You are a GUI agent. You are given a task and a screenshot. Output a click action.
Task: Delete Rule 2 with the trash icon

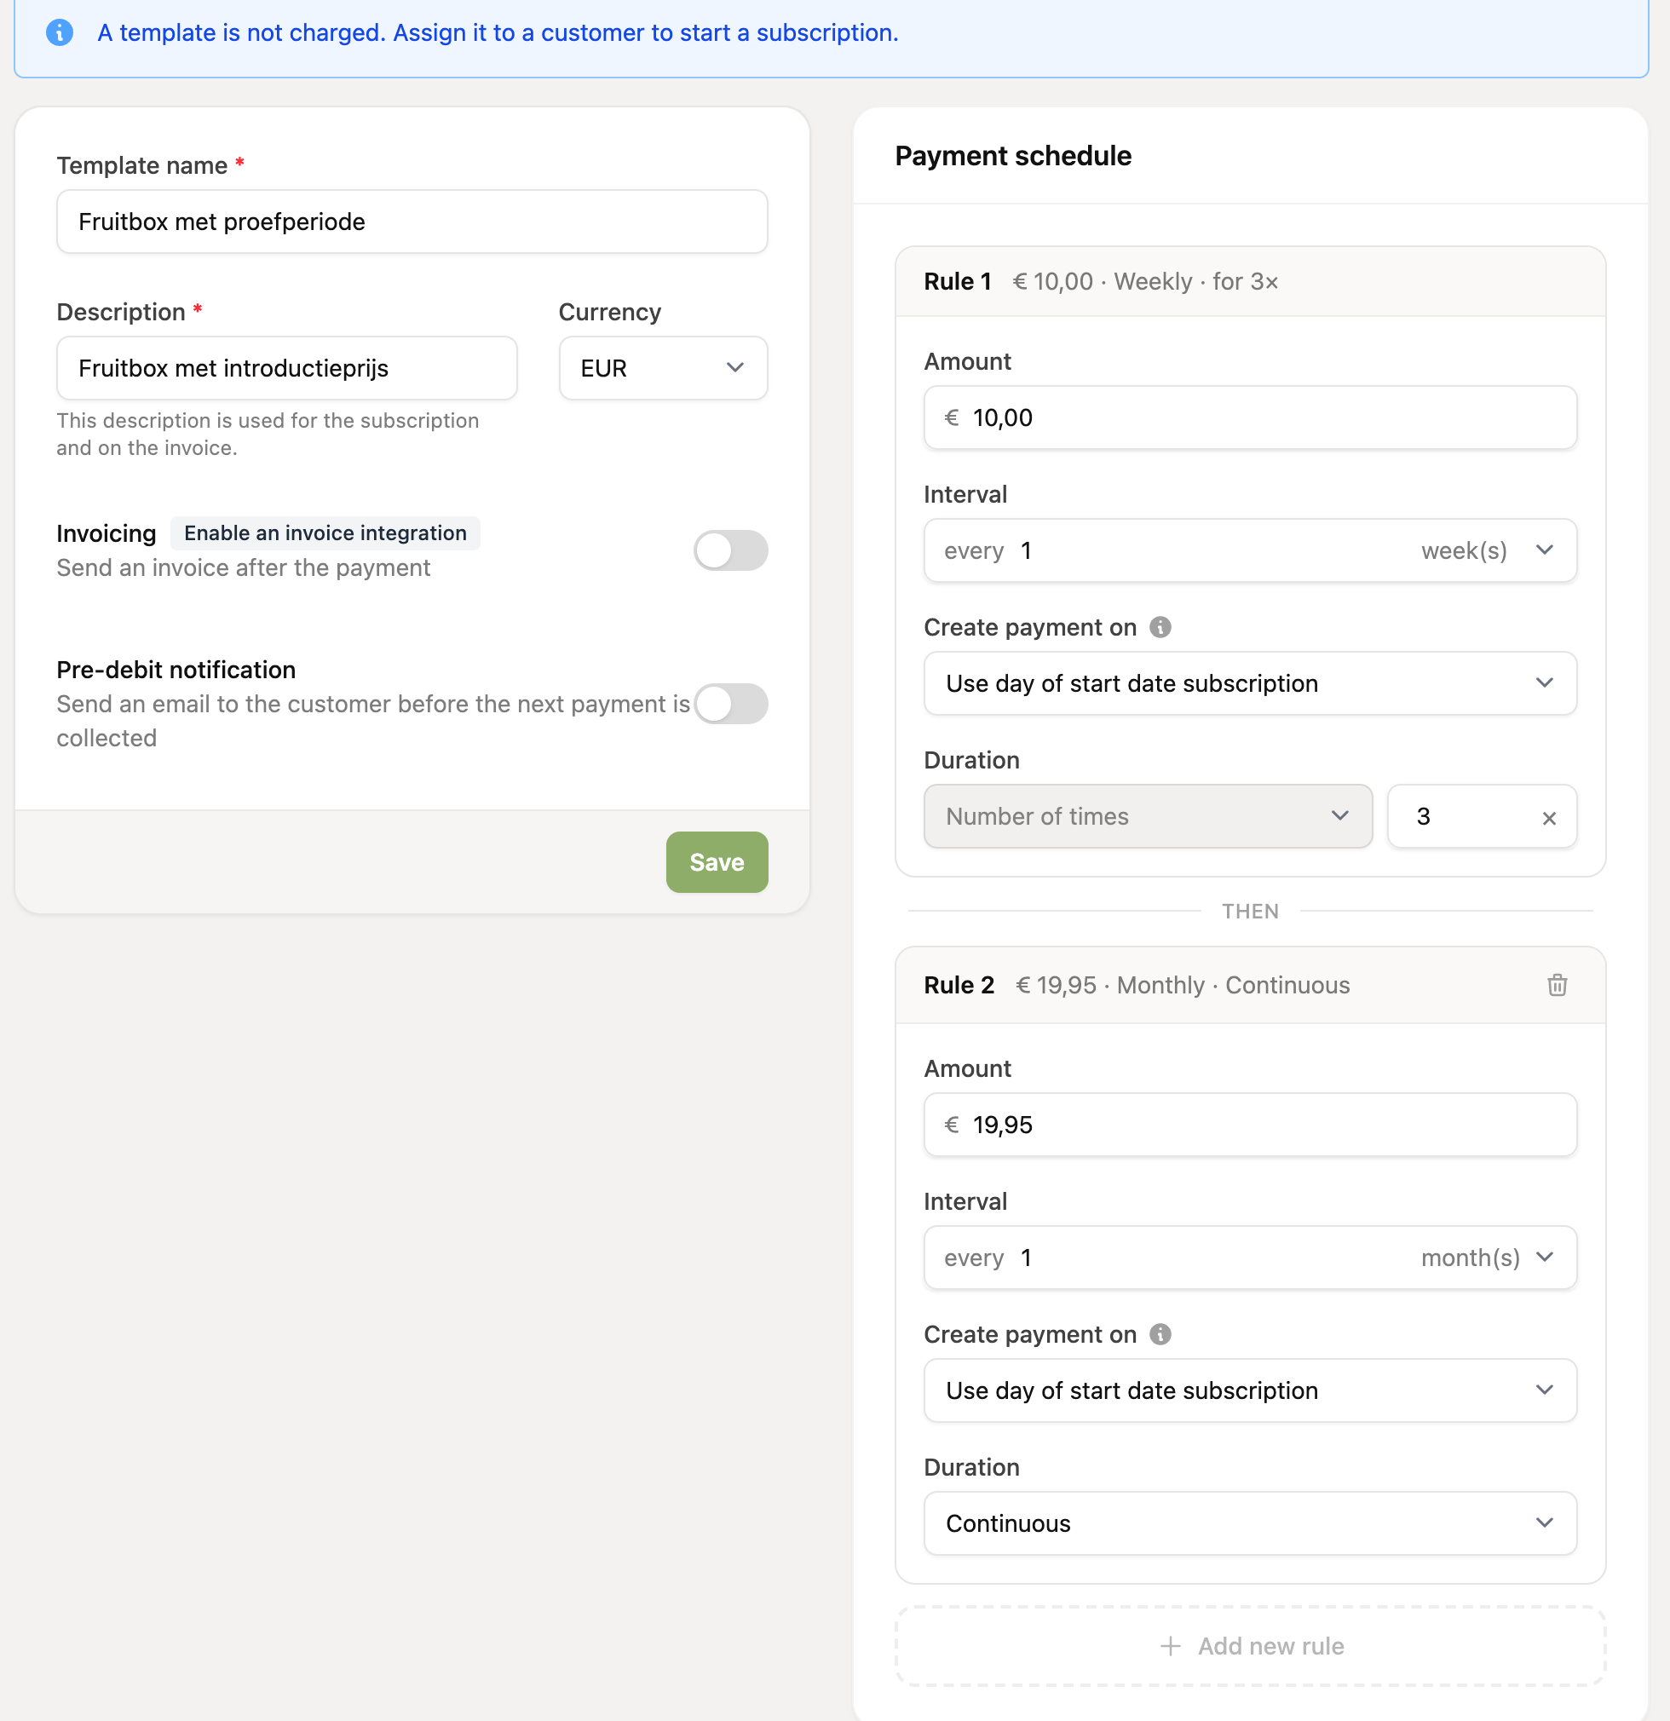point(1557,985)
